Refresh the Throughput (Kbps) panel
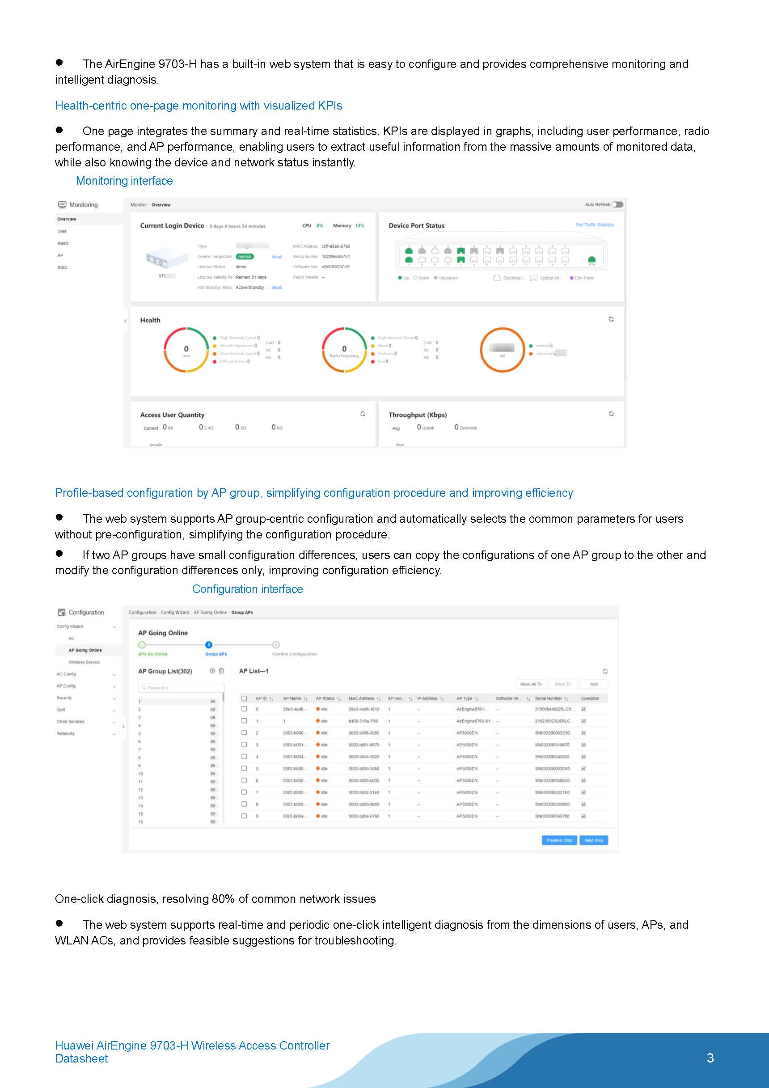Image resolution: width=769 pixels, height=1088 pixels. pyautogui.click(x=611, y=414)
